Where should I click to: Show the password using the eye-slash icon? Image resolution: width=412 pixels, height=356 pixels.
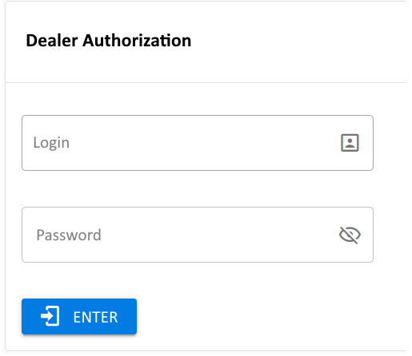pos(350,235)
